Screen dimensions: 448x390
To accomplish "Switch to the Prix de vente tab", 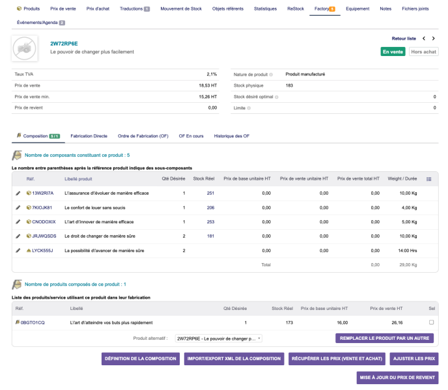I will [63, 9].
